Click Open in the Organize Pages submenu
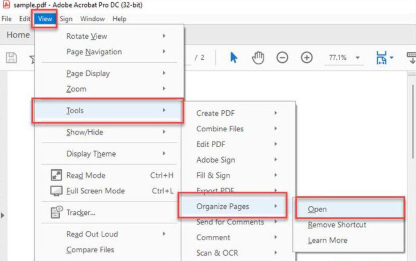416x261 pixels. click(x=350, y=209)
